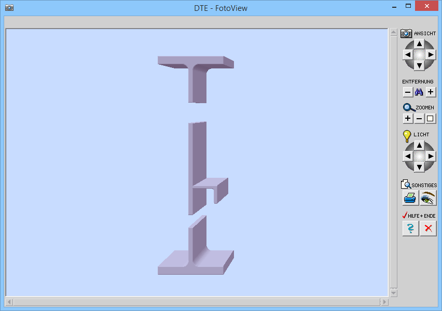The width and height of the screenshot is (442, 311).
Task: Click the binoculars icon under Entfernung
Action: tap(419, 92)
